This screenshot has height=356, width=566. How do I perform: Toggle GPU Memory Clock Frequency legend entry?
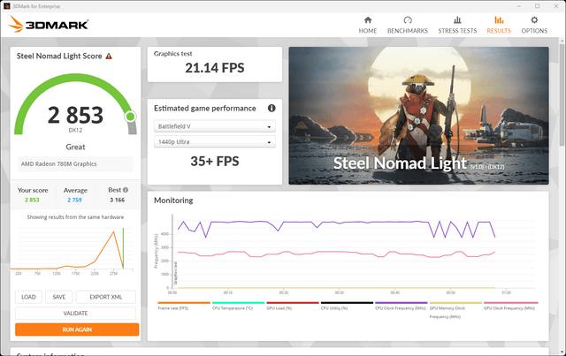point(455,310)
